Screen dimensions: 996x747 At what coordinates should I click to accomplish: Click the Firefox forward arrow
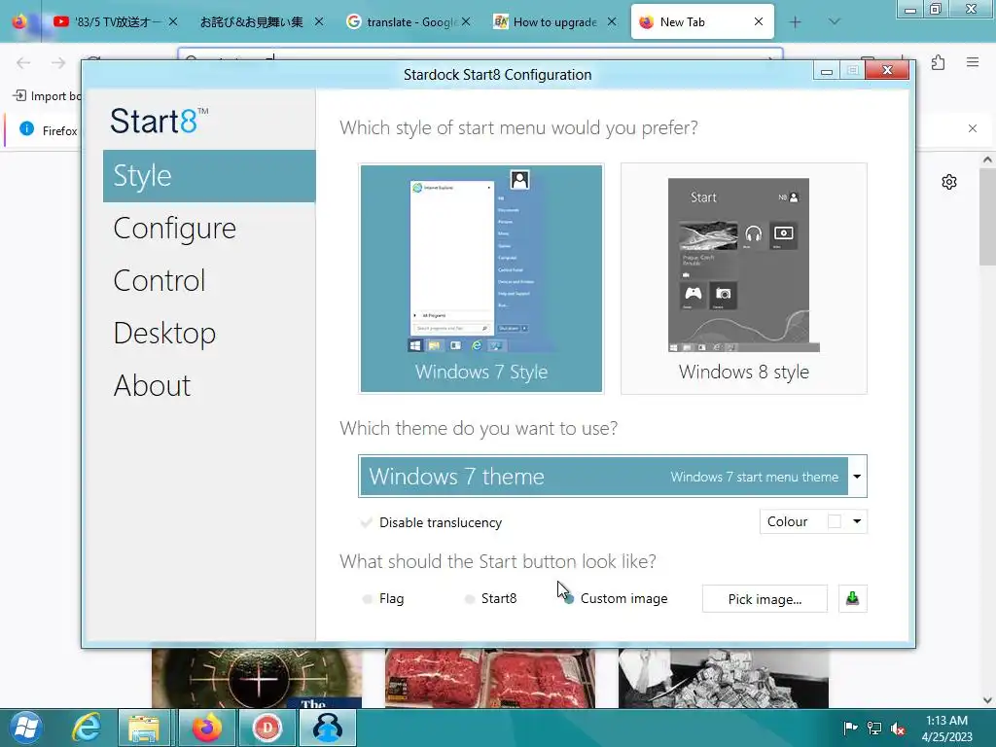(58, 62)
